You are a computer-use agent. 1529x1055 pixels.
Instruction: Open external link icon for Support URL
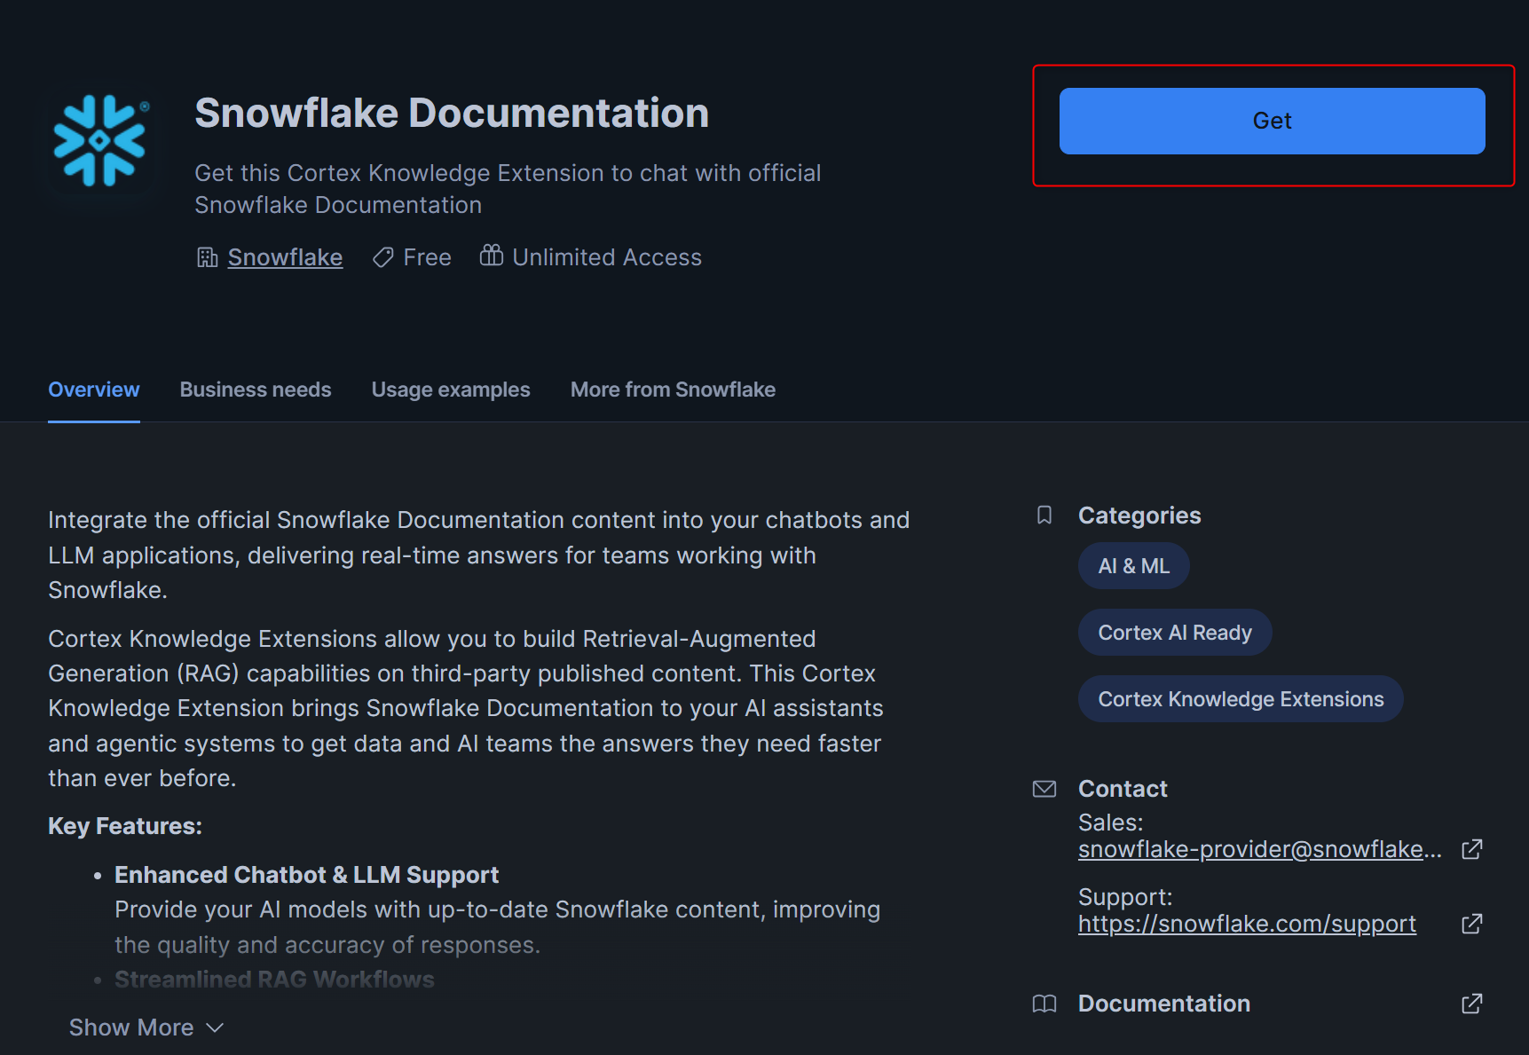tap(1472, 924)
